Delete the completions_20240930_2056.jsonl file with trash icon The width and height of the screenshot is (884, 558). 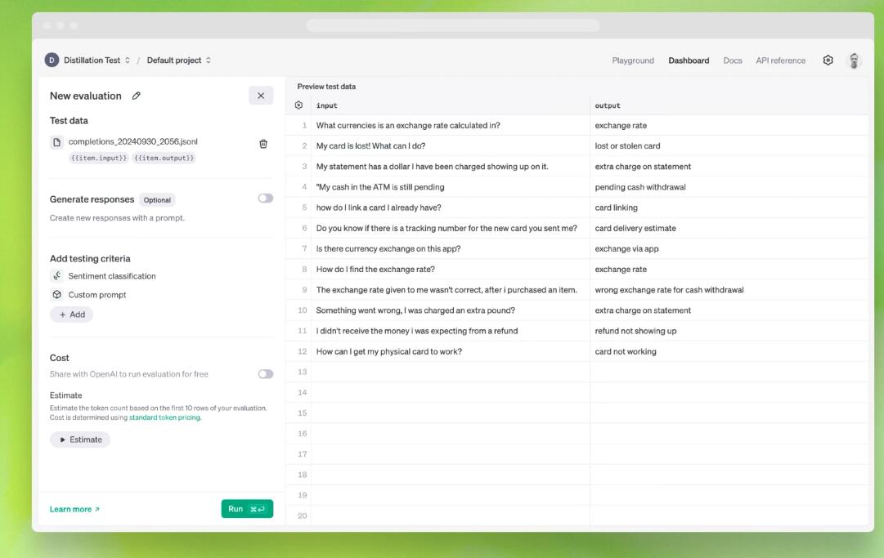point(263,144)
